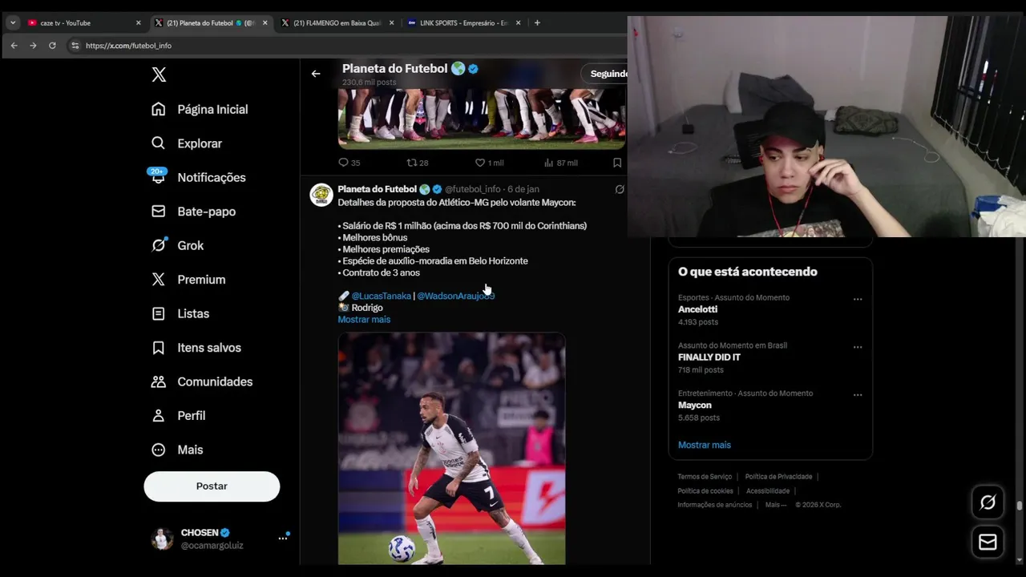
Task: Click the Grok icon on Maycon tweet
Action: coord(620,190)
